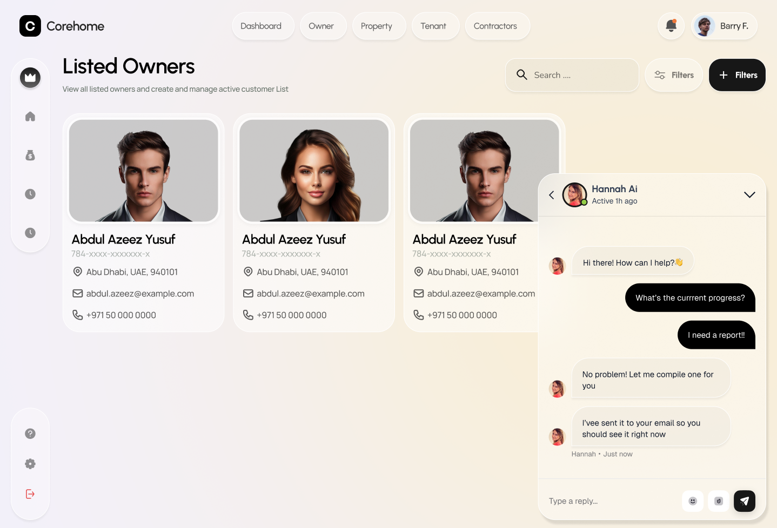Click the paperclip attachment icon in chat
777x528 pixels.
click(x=719, y=501)
